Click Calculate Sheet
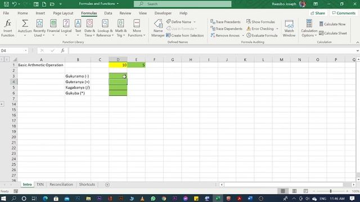360x202 pixels. pos(333,33)
